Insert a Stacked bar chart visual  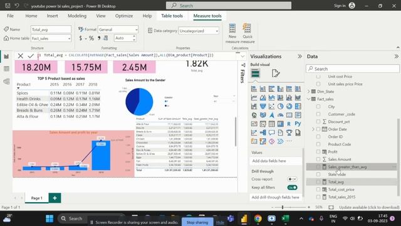[254, 89]
